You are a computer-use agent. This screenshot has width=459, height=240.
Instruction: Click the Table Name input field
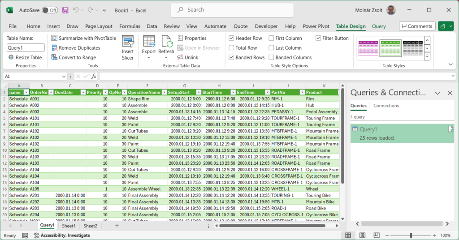26,48
